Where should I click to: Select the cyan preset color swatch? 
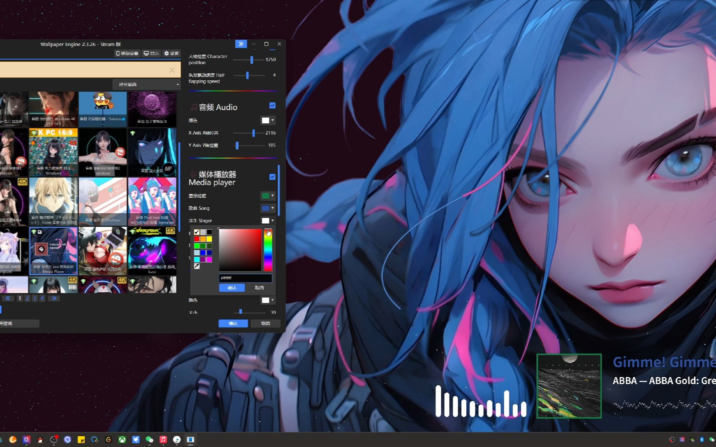(197, 260)
